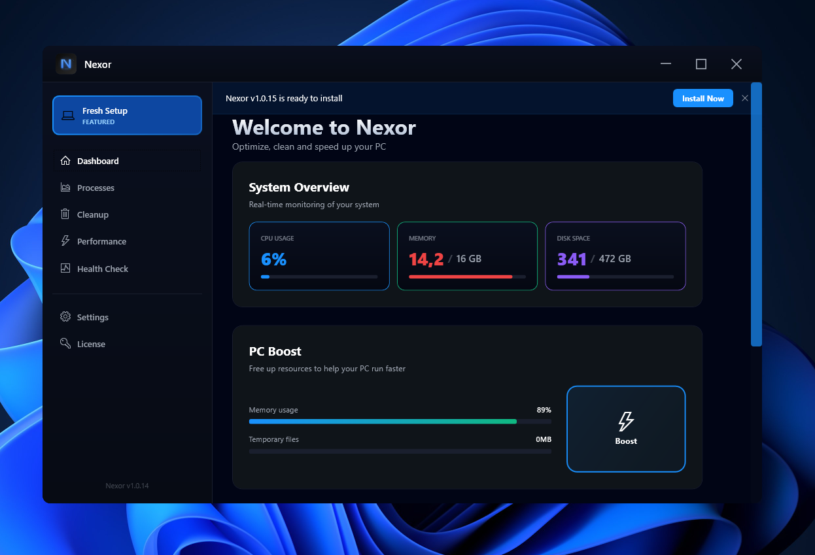Screen dimensions: 815x555
Task: Click the purple Disk Space progress bar
Action: coord(616,277)
